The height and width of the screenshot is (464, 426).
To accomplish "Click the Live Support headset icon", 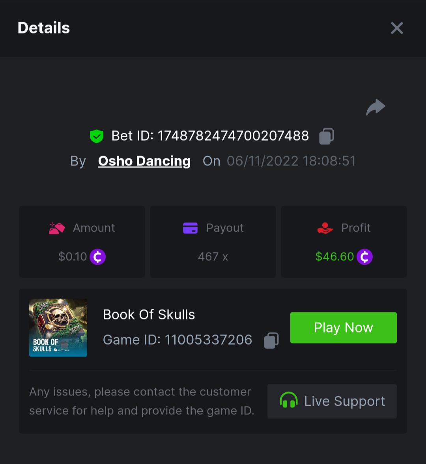I will [x=288, y=400].
